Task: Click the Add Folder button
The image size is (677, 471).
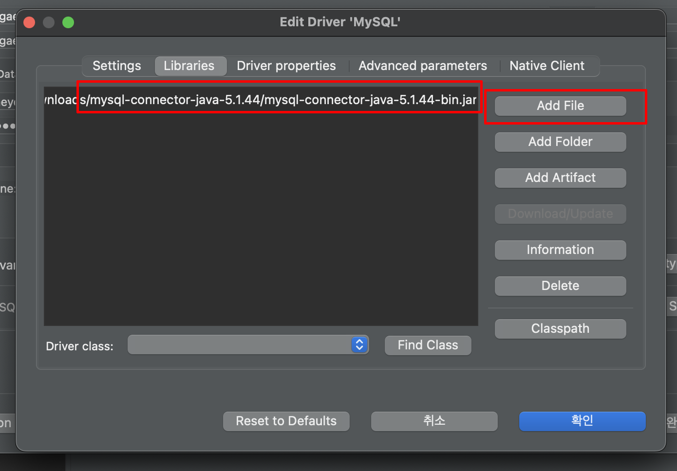Action: (561, 142)
